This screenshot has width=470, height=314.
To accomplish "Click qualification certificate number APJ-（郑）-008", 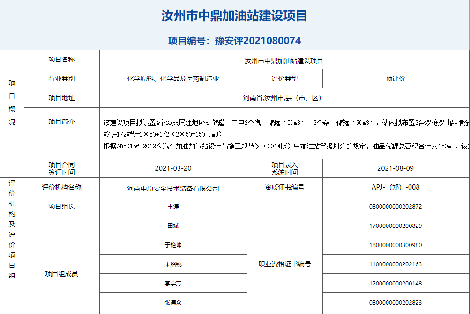I will click(395, 187).
